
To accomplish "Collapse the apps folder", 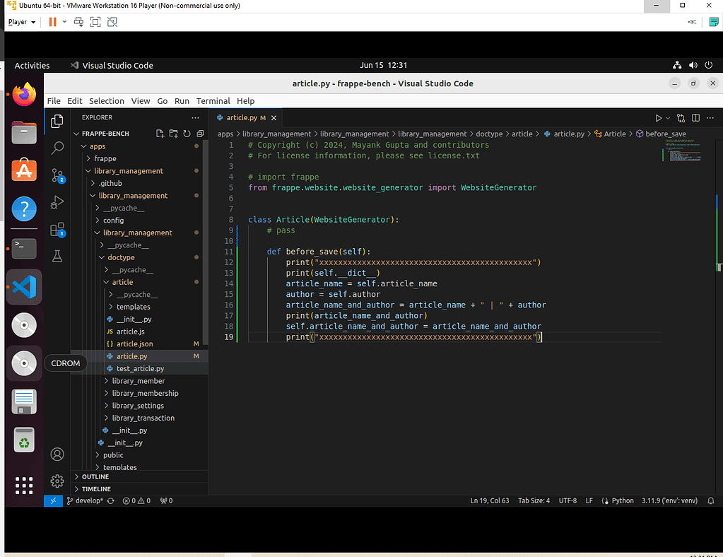I will [x=98, y=146].
